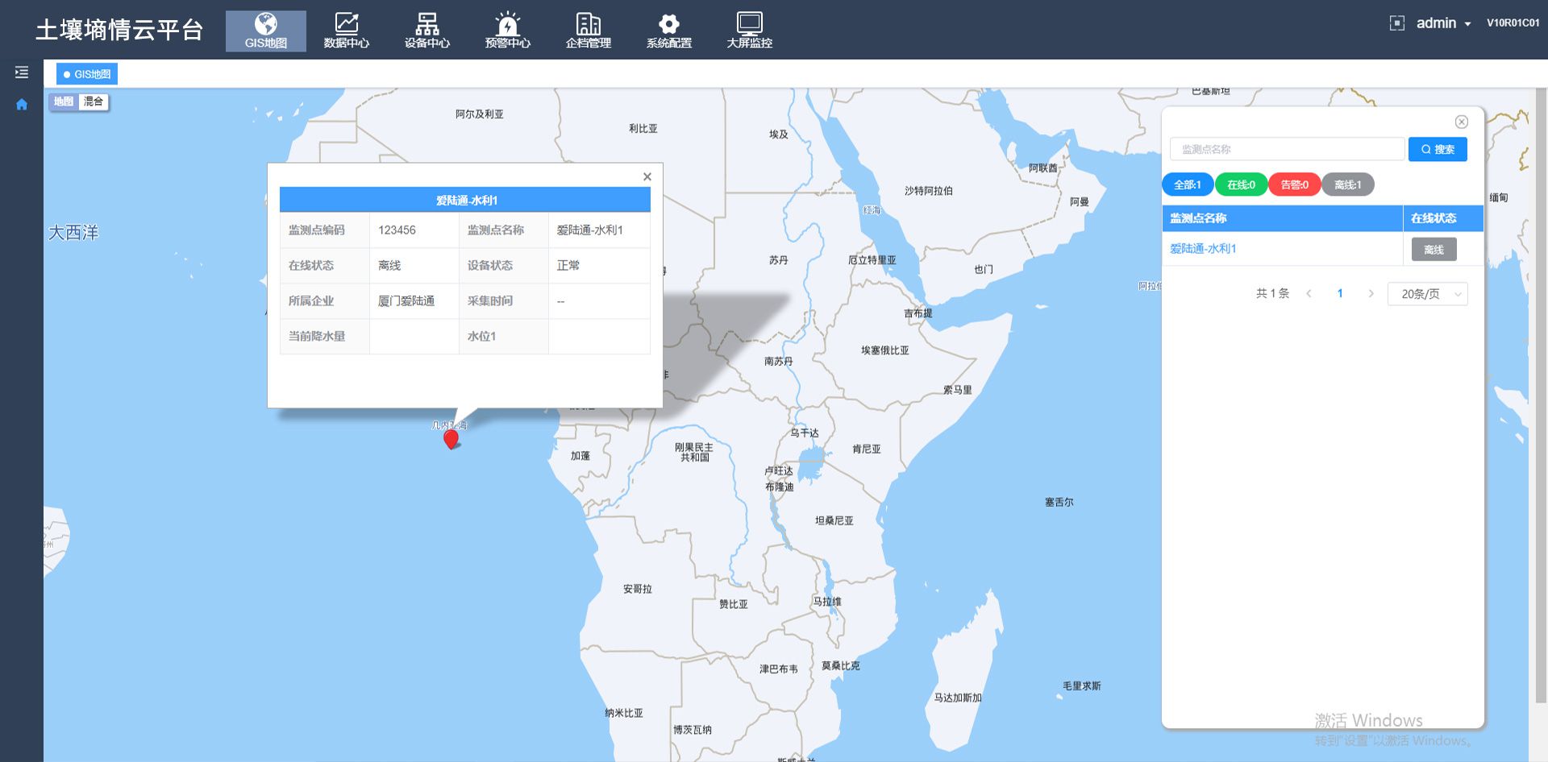Open the 大屏监控 monitor icon
The image size is (1548, 762).
749,24
